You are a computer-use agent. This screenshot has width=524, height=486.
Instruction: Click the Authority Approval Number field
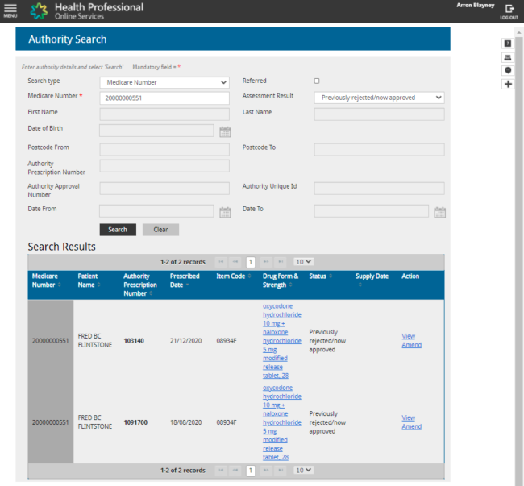(x=164, y=189)
